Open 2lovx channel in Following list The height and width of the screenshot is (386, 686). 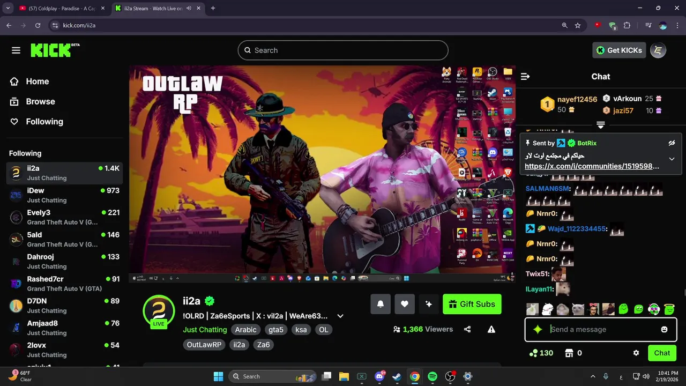tap(64, 350)
